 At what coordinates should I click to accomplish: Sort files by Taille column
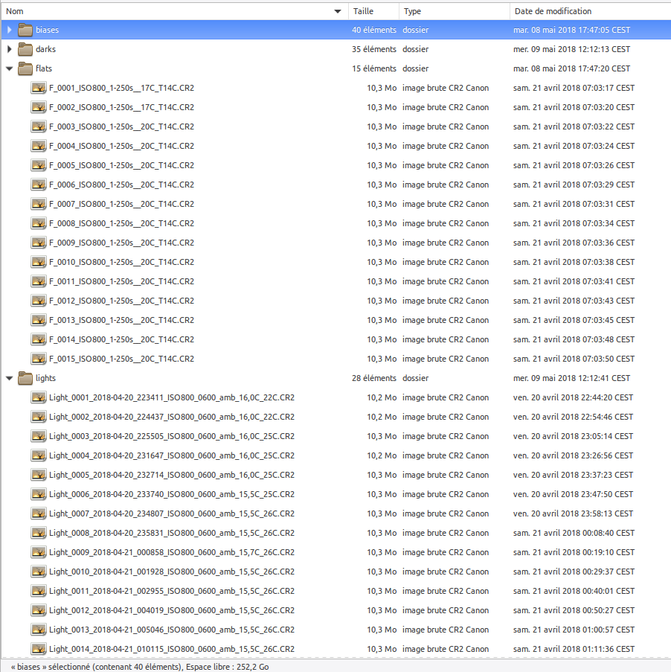[x=372, y=11]
